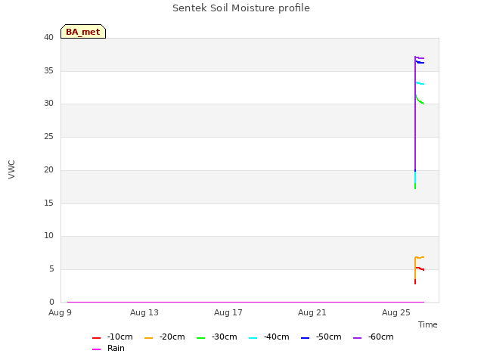Viewport: 484px width, 363px height.
Task: Click the chart title Sentek Soil Moisture profile
Action: 241,8
